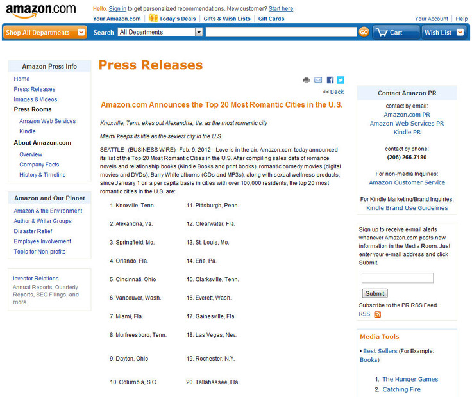Image resolution: width=472 pixels, height=397 pixels.
Task: Click list entry '7. Miami, Fla.'
Action: click(x=126, y=316)
